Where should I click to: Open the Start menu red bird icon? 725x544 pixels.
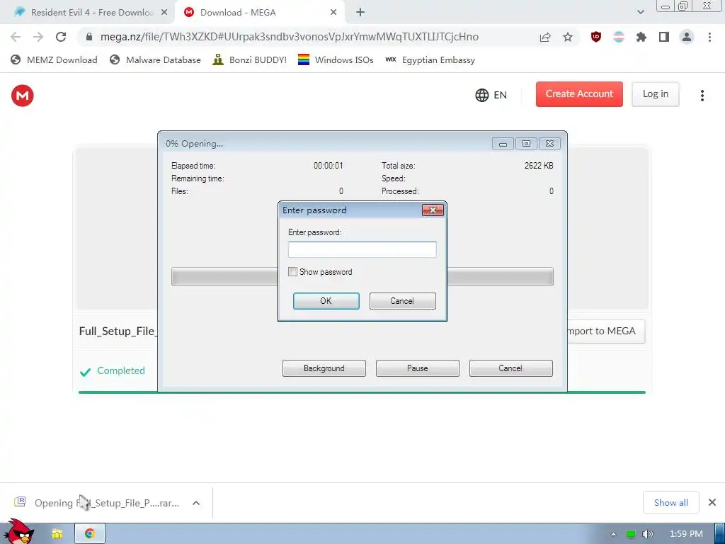tap(18, 532)
